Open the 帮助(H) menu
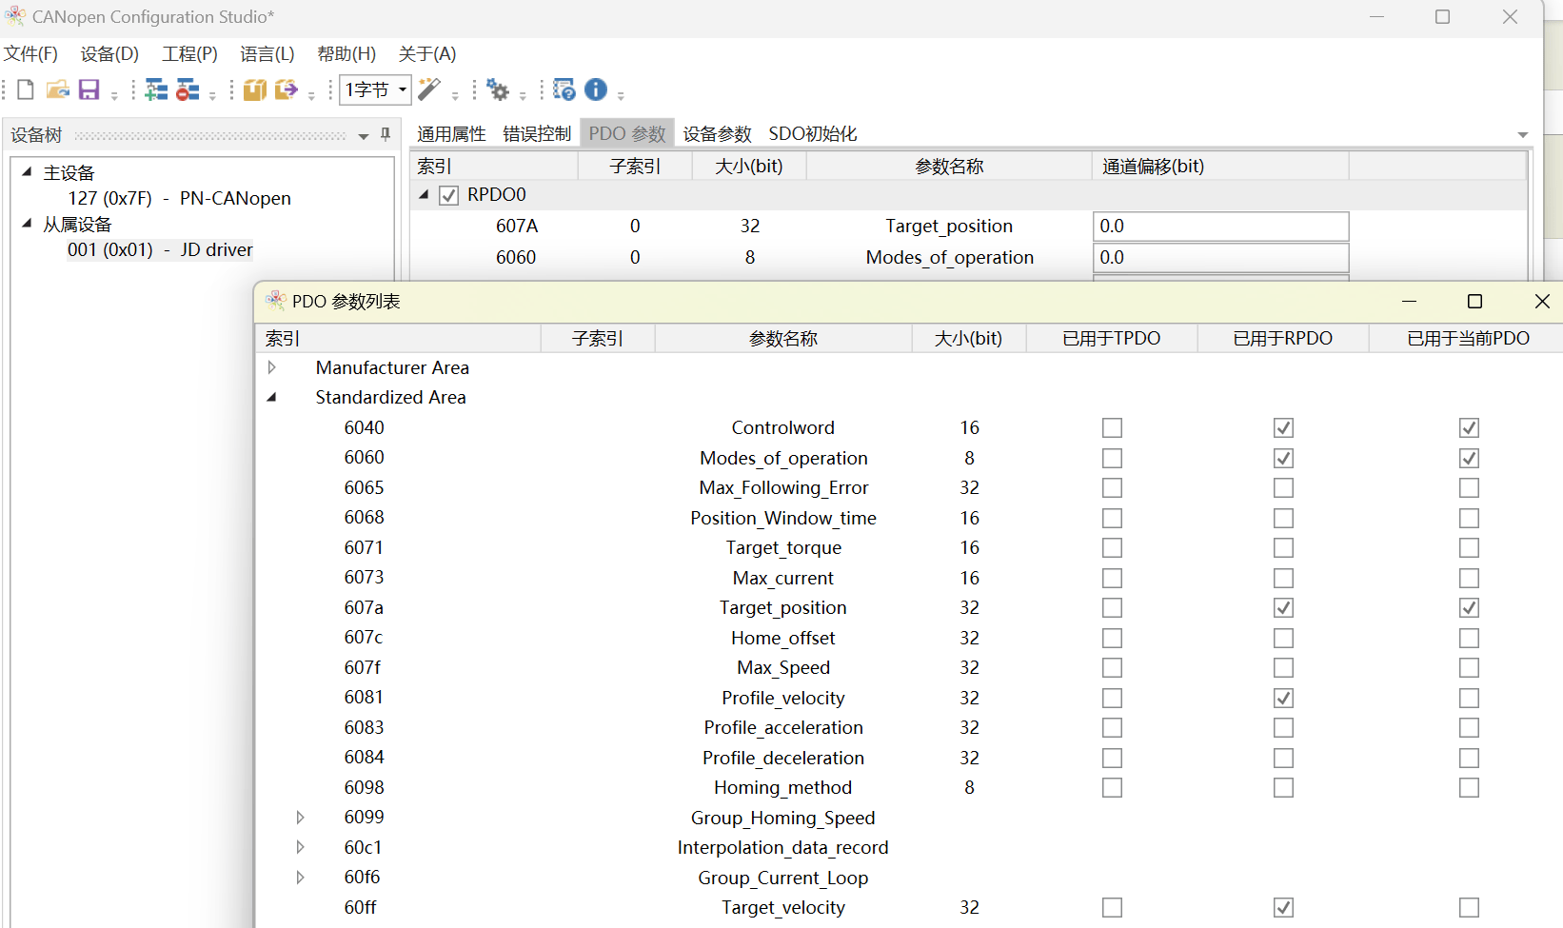1563x928 pixels. [x=346, y=54]
